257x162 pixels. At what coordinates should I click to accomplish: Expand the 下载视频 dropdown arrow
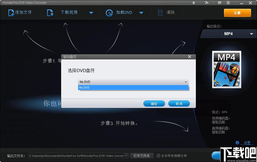91,13
